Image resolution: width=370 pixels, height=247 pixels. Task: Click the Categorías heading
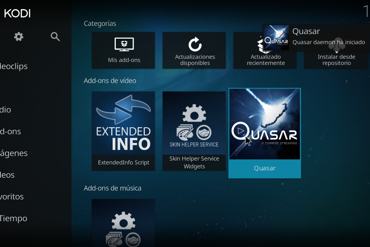[100, 24]
